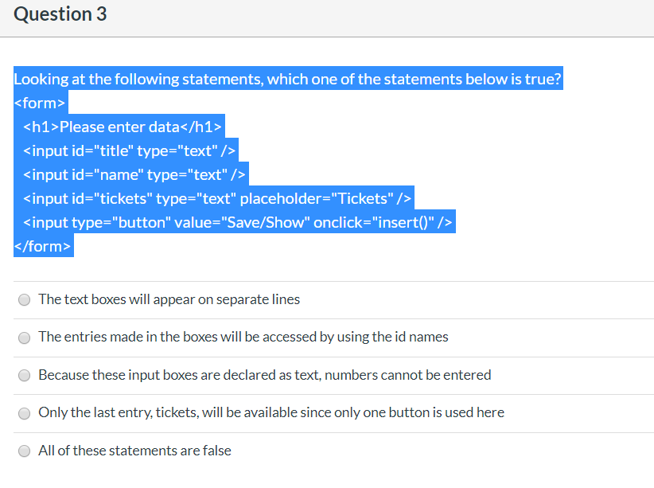Select the input line with id 'title'
The height and width of the screenshot is (488, 654).
[x=130, y=150]
